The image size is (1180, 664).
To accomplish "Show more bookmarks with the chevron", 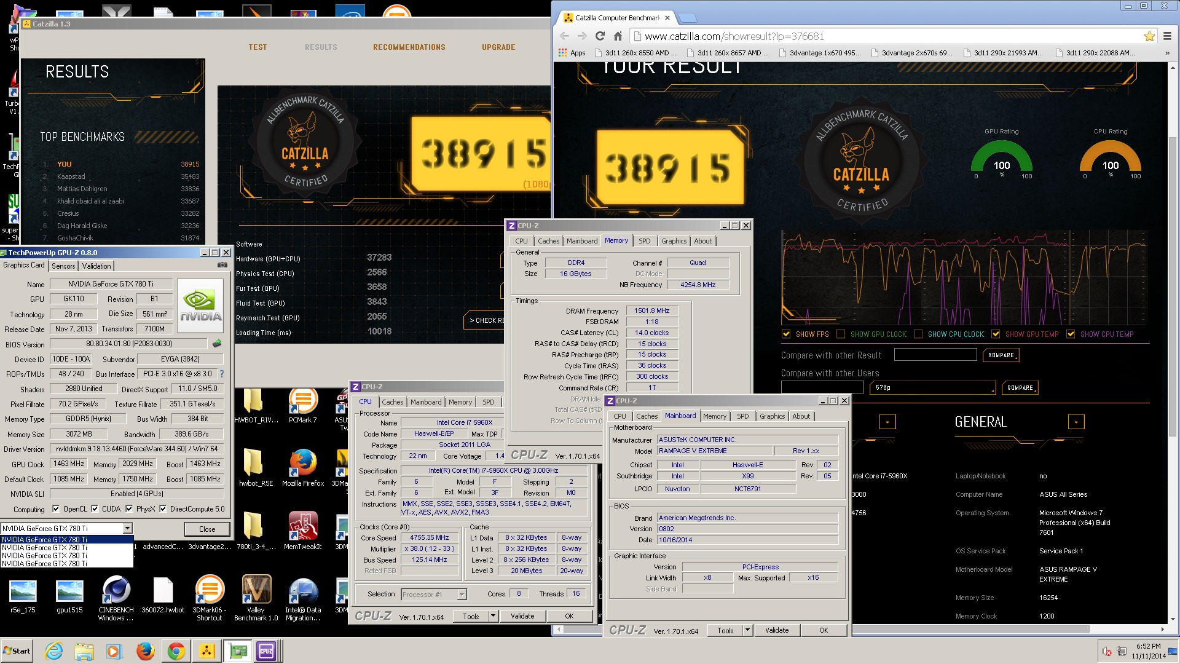I will (1167, 53).
